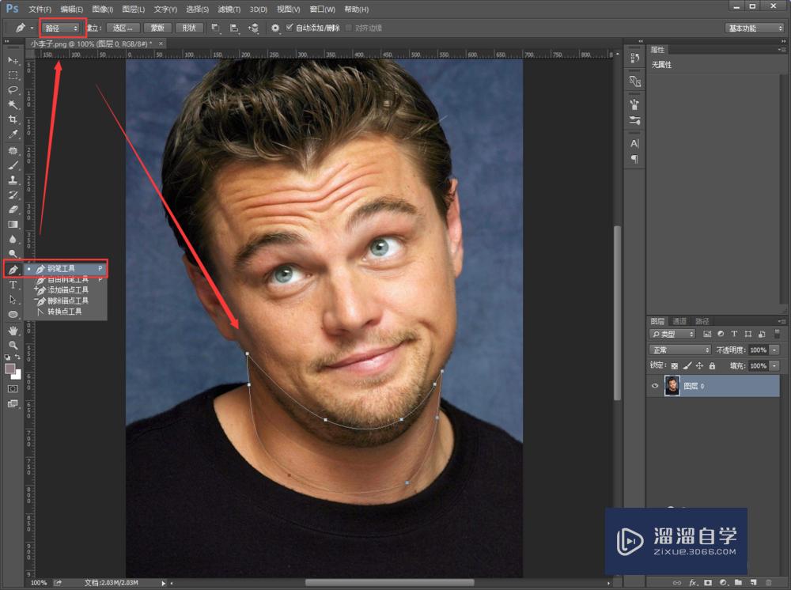791x590 pixels.
Task: Select the Crop tool in the toolbox
Action: tap(13, 119)
